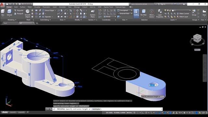Expand the Draw panel
Screen dimensions: 208x117
click(x=62, y=20)
